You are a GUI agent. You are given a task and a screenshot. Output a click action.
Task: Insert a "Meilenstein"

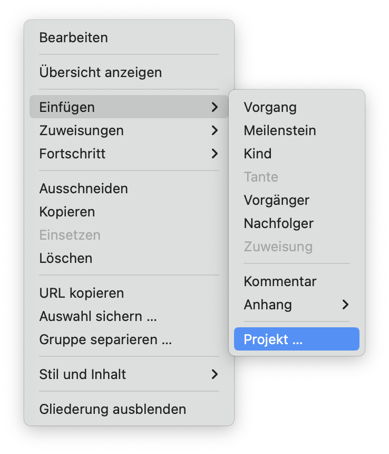click(280, 130)
